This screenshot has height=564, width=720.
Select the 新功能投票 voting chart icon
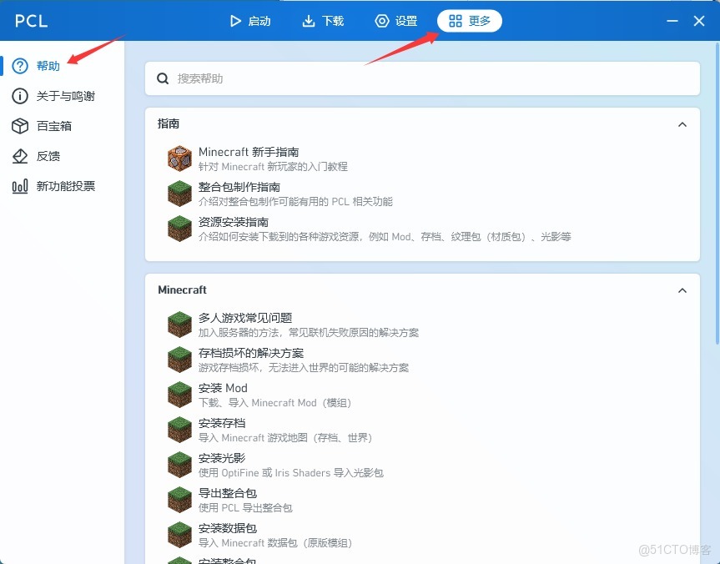click(x=19, y=186)
